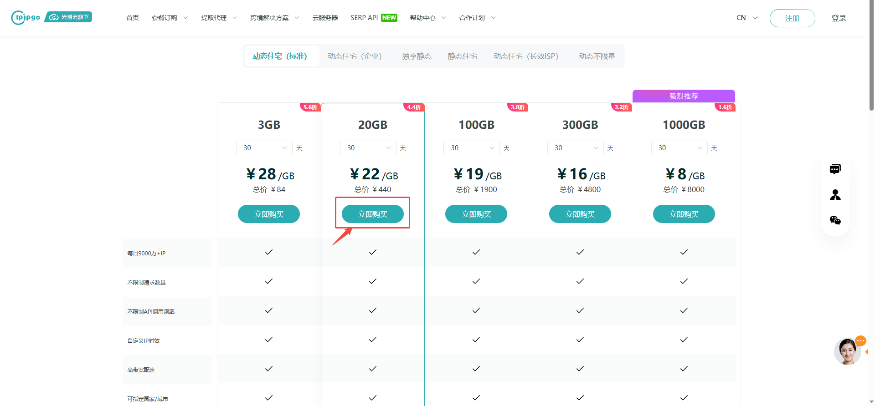Image resolution: width=875 pixels, height=406 pixels.
Task: Open the 套餐订购 menu
Action: click(169, 18)
